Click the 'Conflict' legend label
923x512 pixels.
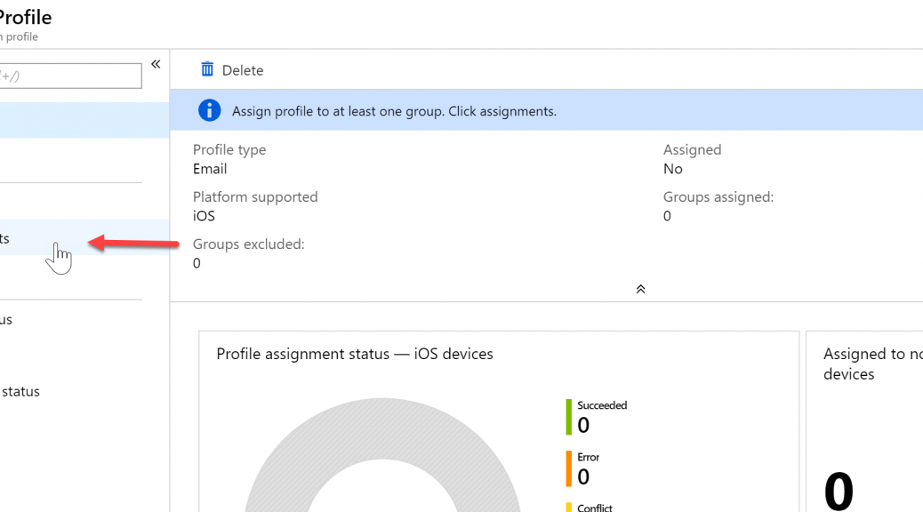pyautogui.click(x=595, y=508)
